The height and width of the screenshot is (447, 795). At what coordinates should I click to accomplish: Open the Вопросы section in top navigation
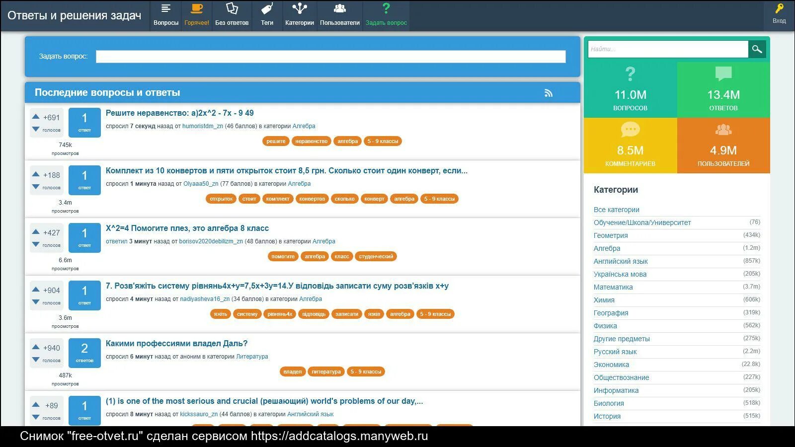166,15
